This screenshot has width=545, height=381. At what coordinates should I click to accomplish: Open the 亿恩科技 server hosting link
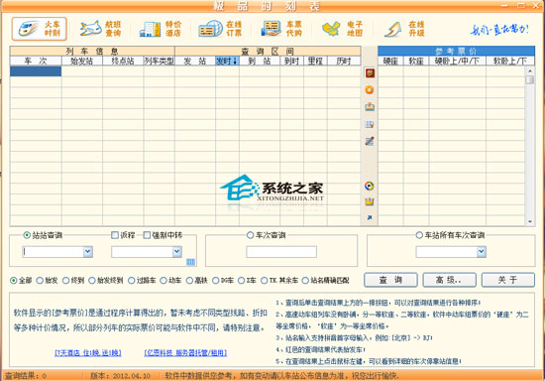click(185, 353)
